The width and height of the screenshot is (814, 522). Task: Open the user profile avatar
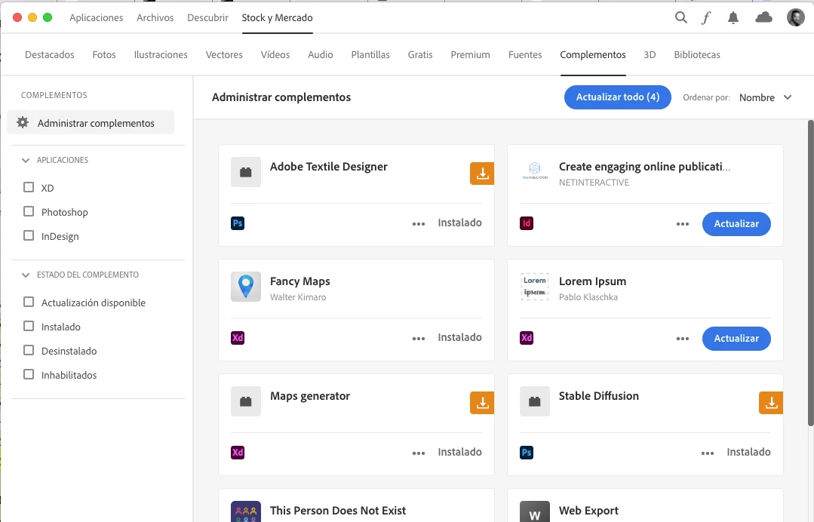(795, 17)
